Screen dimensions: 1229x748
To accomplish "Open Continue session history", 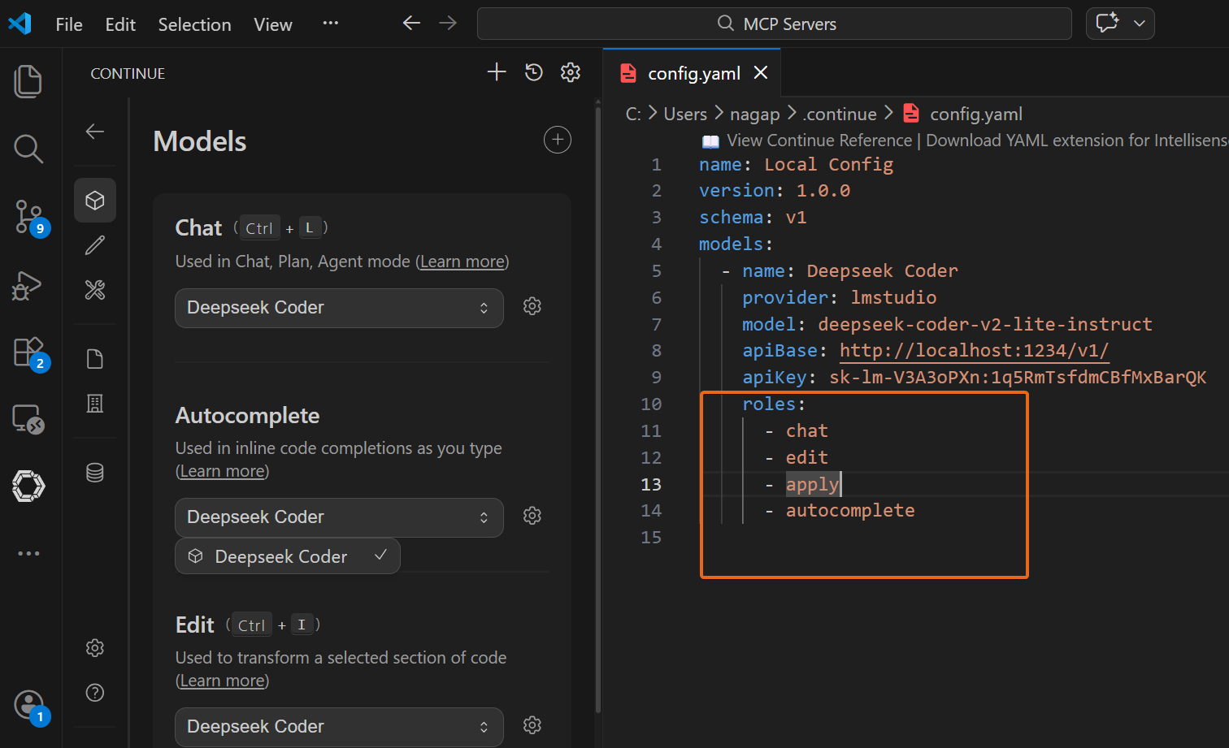I will tap(533, 72).
